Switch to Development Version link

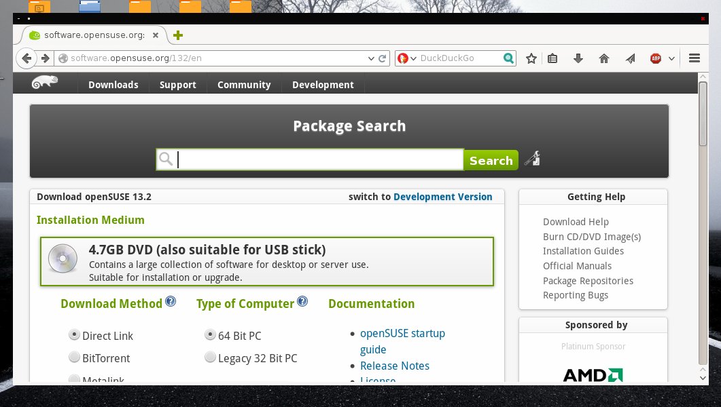(x=443, y=197)
